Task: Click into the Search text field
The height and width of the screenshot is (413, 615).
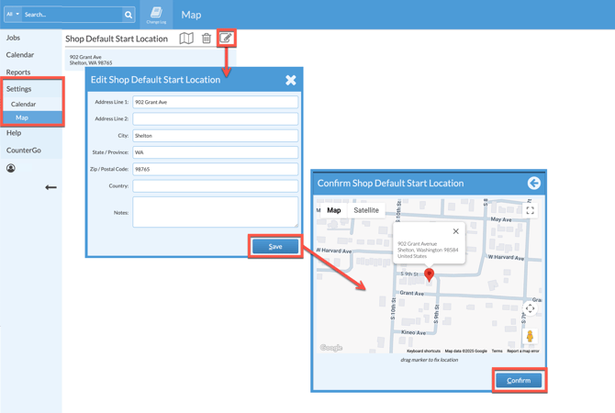Action: (73, 15)
